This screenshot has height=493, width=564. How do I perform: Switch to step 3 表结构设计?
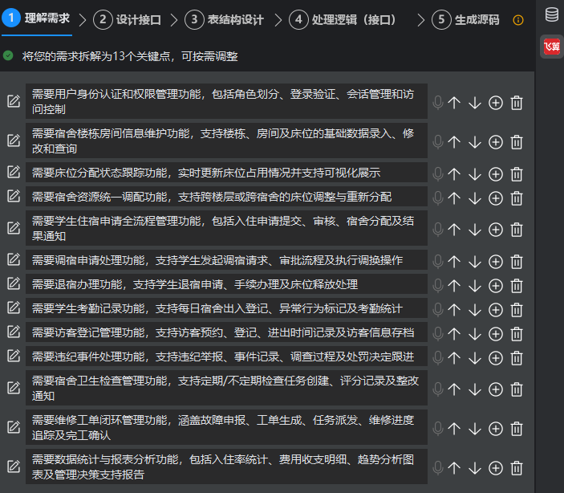point(224,19)
